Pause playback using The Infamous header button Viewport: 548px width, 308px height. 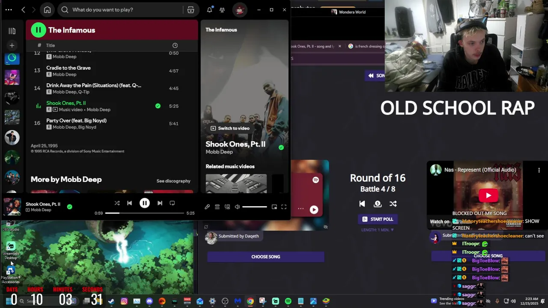click(38, 30)
